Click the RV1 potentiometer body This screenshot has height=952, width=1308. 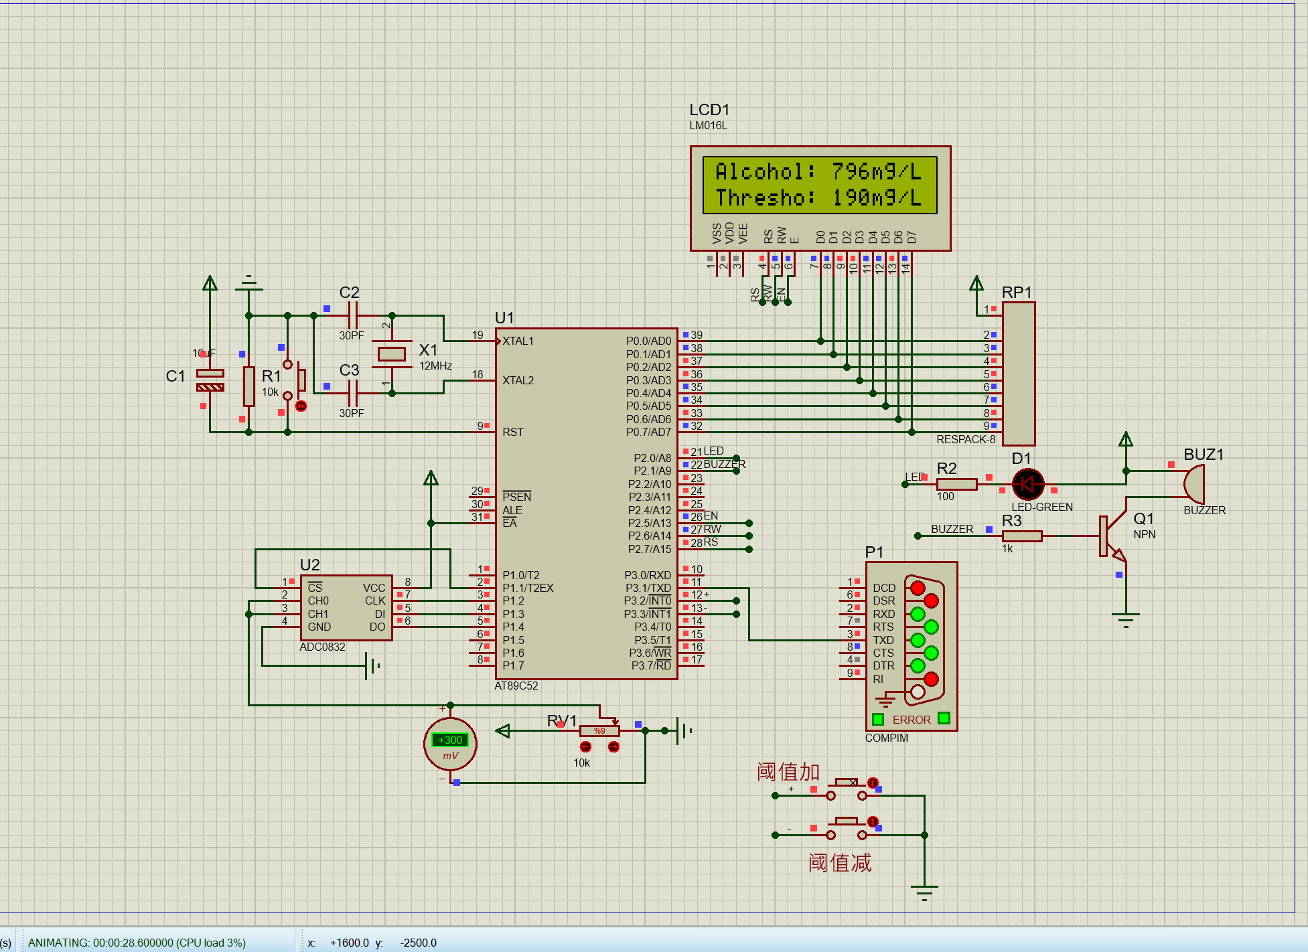pyautogui.click(x=599, y=731)
